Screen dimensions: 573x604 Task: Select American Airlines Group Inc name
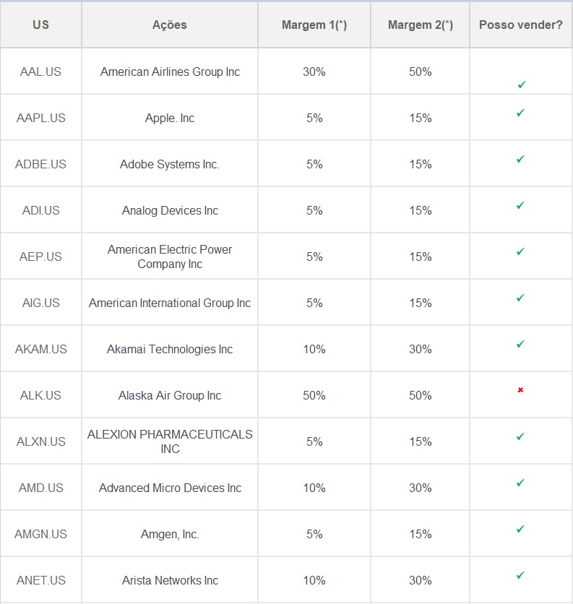170,72
